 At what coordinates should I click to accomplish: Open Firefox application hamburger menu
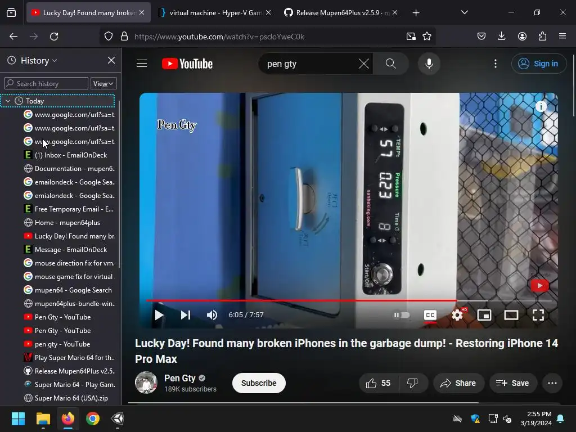click(x=562, y=37)
